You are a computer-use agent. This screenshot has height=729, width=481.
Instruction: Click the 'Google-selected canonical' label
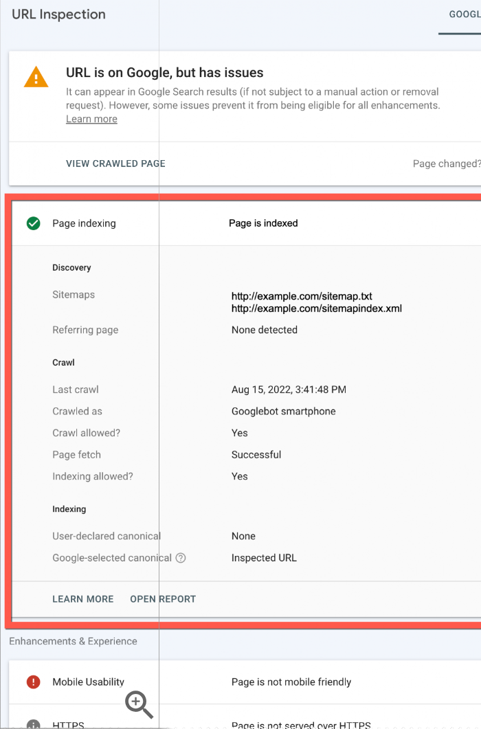(112, 558)
